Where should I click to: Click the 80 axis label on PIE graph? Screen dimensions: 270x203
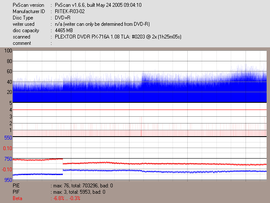pyautogui.click(x=9, y=61)
